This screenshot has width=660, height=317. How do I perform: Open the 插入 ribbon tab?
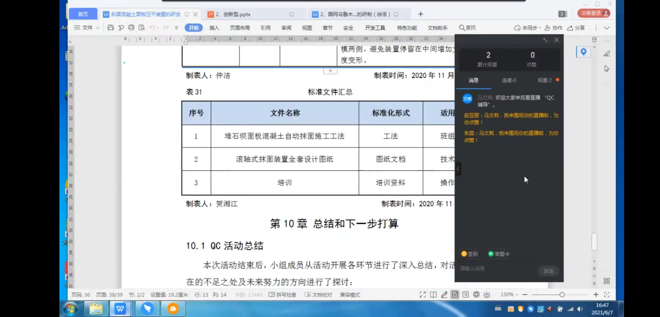click(214, 28)
